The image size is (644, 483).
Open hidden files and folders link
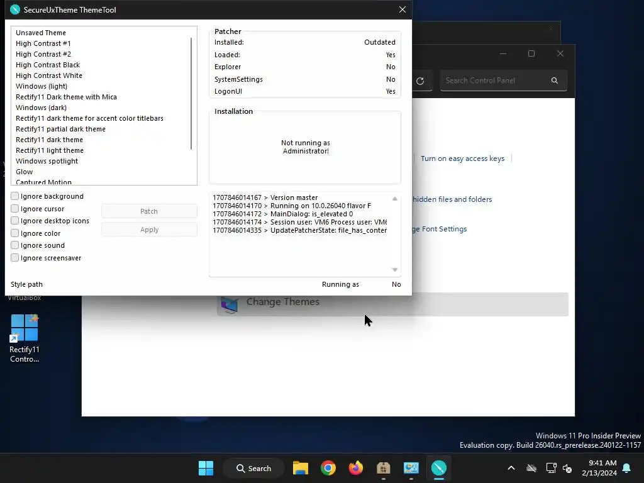pos(452,199)
